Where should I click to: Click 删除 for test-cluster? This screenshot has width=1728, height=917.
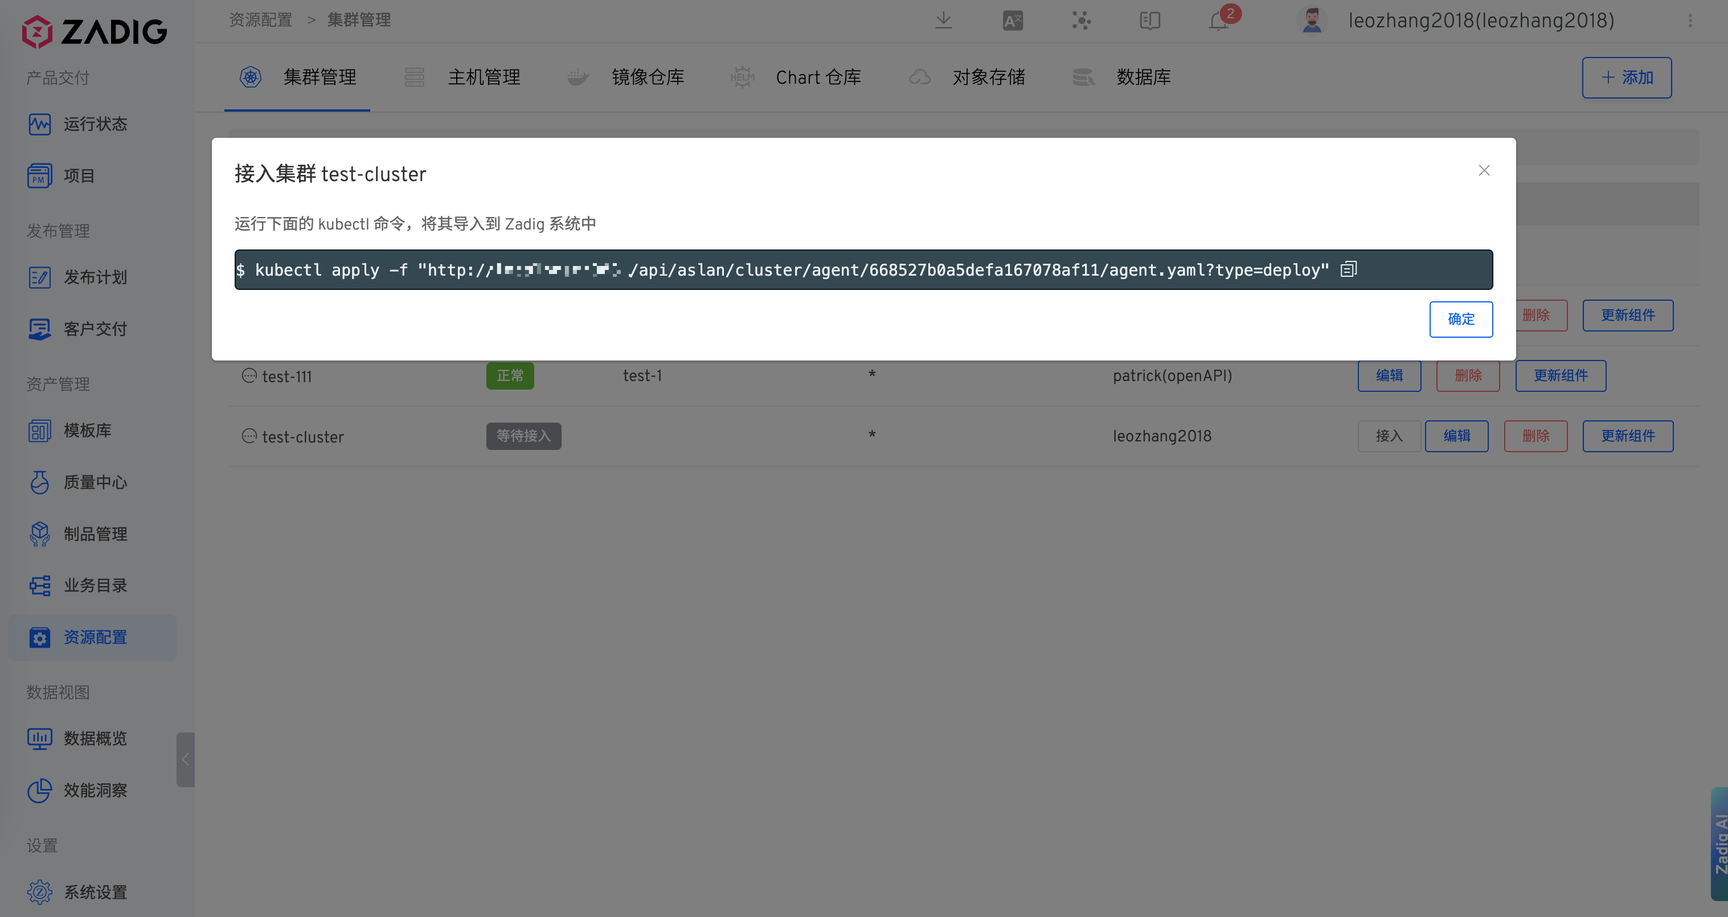click(x=1535, y=436)
